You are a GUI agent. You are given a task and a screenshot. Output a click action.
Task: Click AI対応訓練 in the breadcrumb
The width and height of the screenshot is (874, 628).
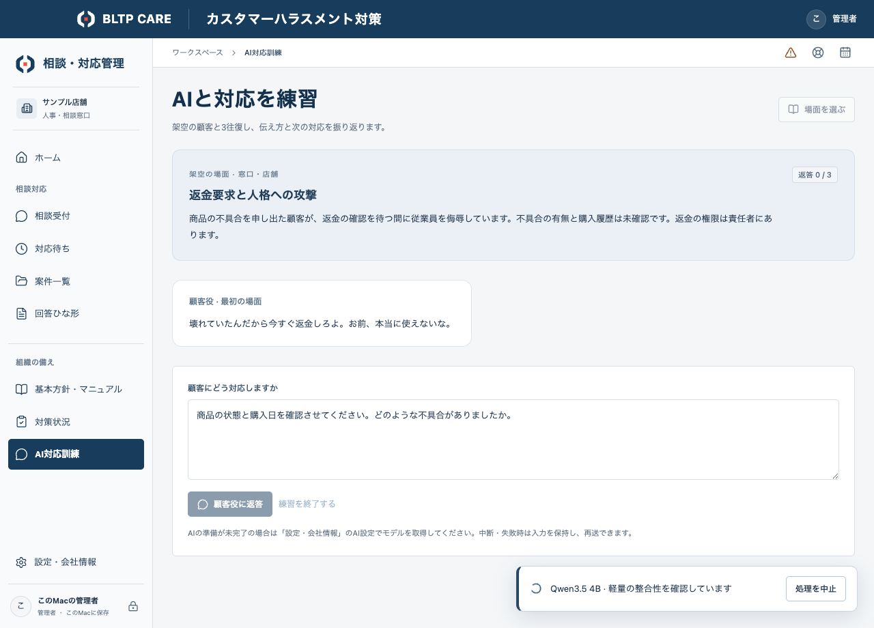point(263,53)
